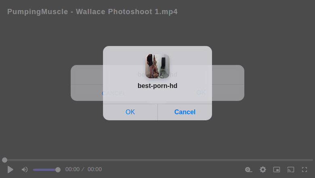
Task: Click the thumbnail image in the dialog
Action: pos(157,66)
